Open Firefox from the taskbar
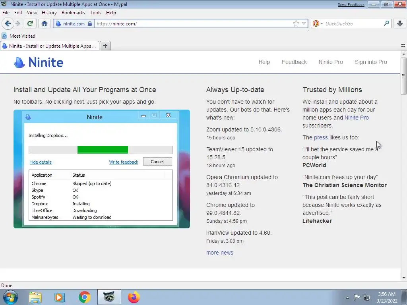 pyautogui.click(x=134, y=297)
